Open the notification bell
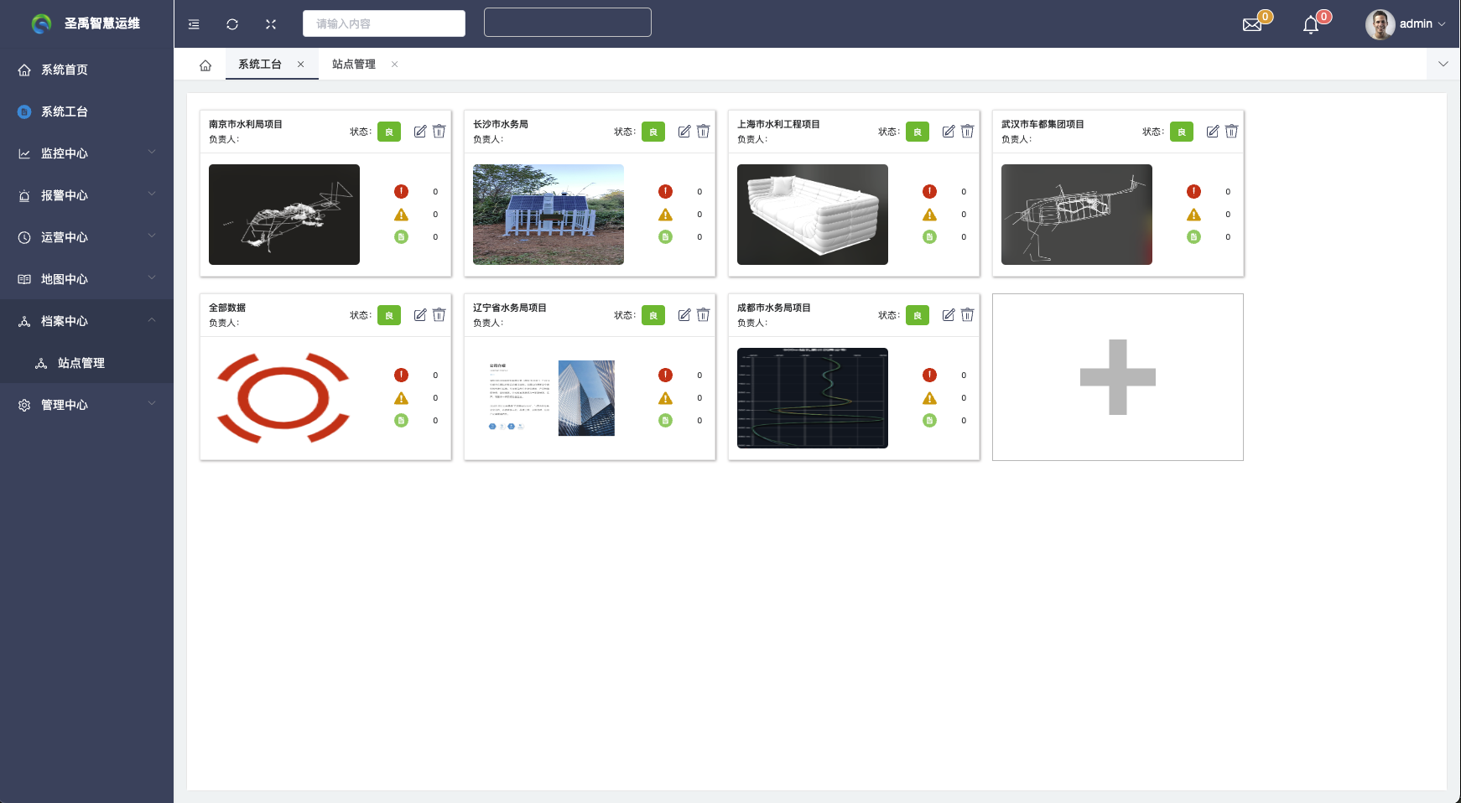This screenshot has width=1461, height=803. pyautogui.click(x=1311, y=25)
